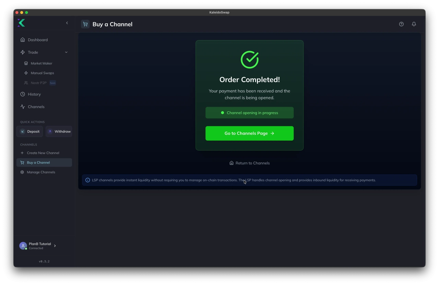439x285 pixels.
Task: Collapse the sidebar with the chevron
Action: [67, 23]
